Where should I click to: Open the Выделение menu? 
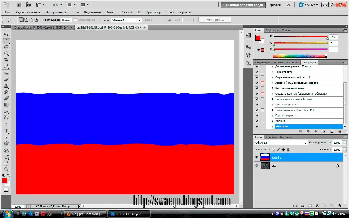92,12
